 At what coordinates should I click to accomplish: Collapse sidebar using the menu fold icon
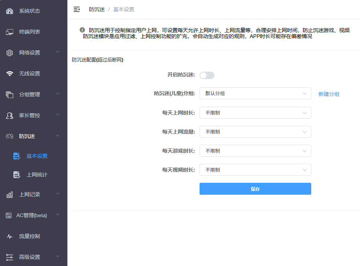point(77,9)
